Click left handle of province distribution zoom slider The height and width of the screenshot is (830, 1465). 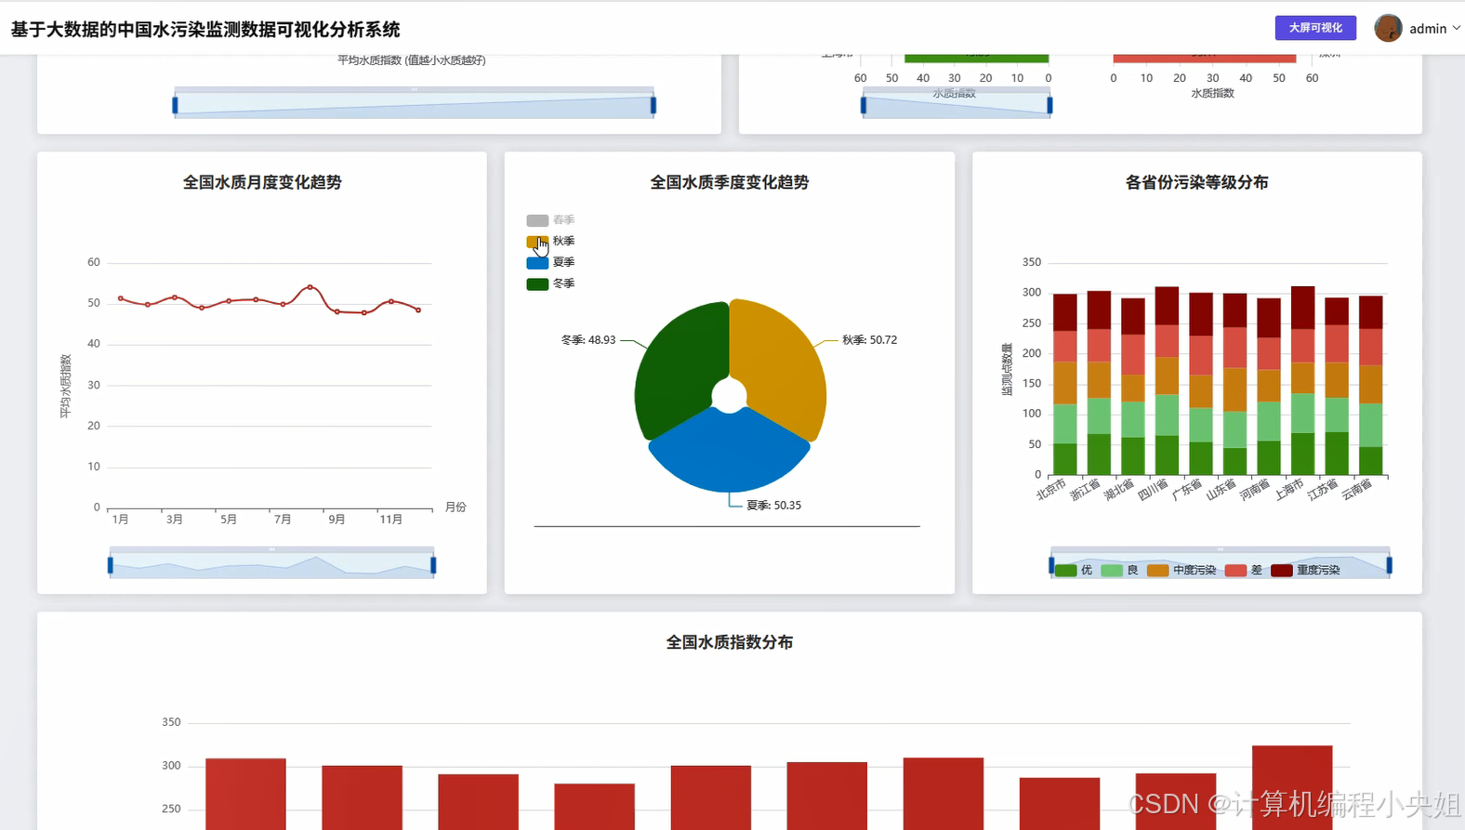click(1051, 565)
